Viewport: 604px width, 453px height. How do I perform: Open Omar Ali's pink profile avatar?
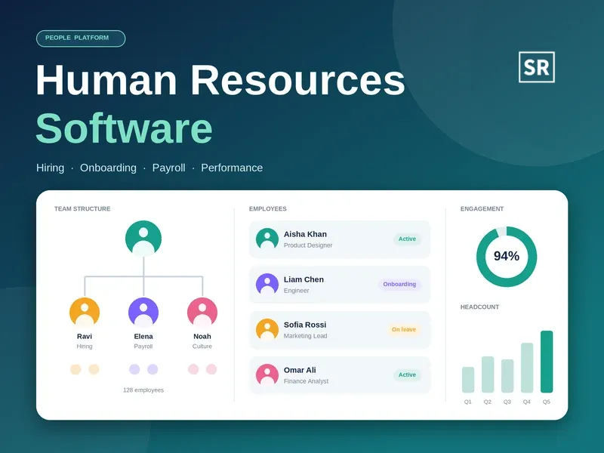[267, 375]
